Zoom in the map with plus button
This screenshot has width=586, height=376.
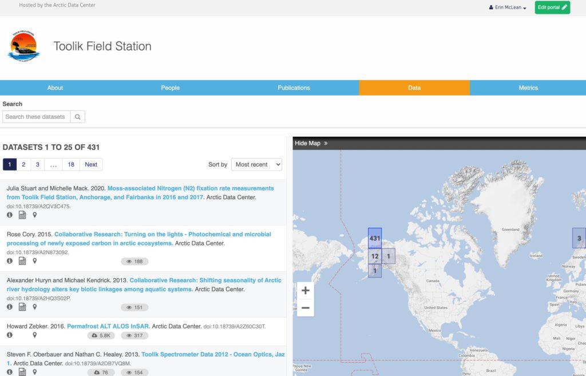(x=306, y=290)
